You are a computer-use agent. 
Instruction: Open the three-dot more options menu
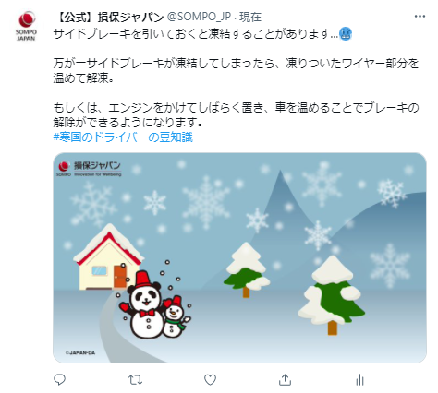tap(420, 17)
